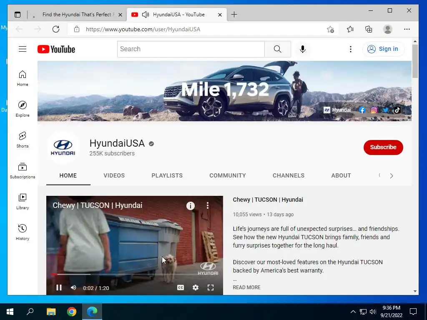Show more channel tabs with right chevron
The width and height of the screenshot is (427, 320).
tap(391, 176)
